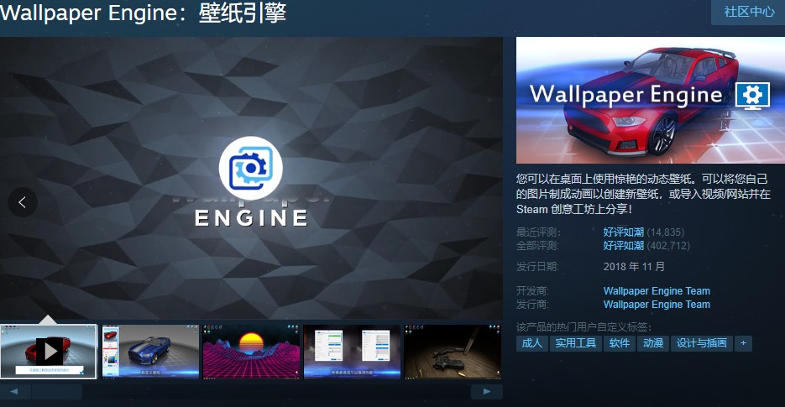Click the 开发商 label
785x407 pixels.
pos(532,291)
